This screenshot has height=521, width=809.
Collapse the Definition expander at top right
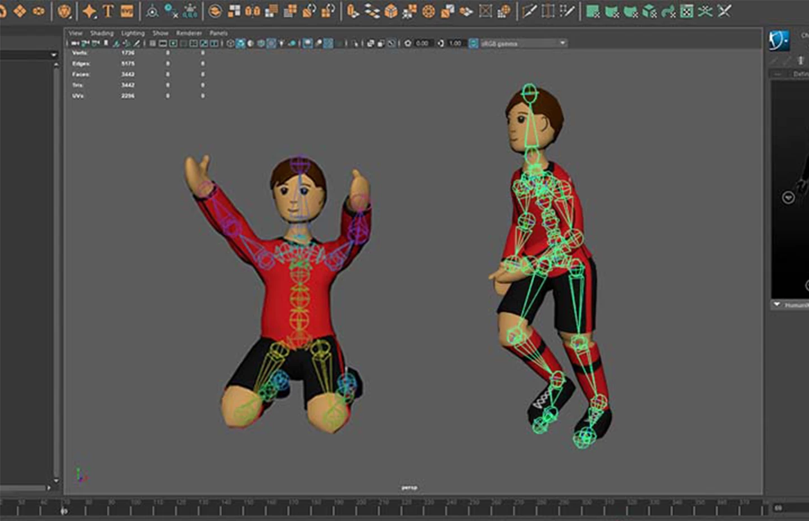[x=780, y=73]
